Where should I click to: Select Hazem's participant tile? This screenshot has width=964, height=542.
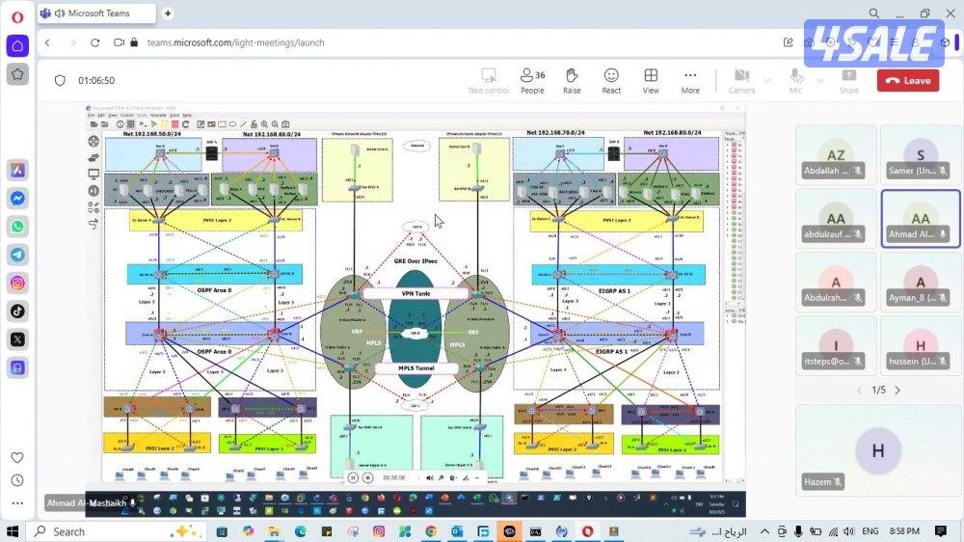(877, 448)
